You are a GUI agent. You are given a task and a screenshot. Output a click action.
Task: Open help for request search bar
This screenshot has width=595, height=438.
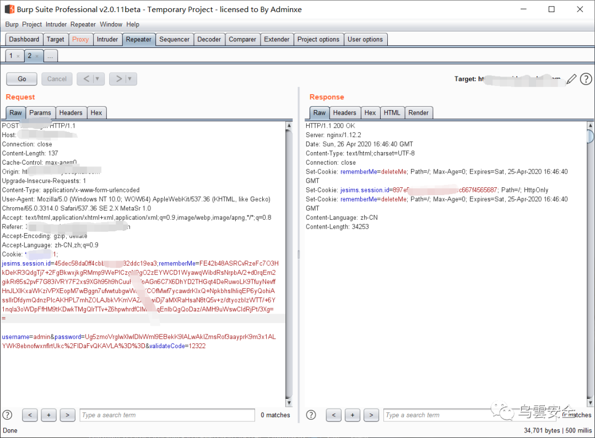(x=8, y=415)
